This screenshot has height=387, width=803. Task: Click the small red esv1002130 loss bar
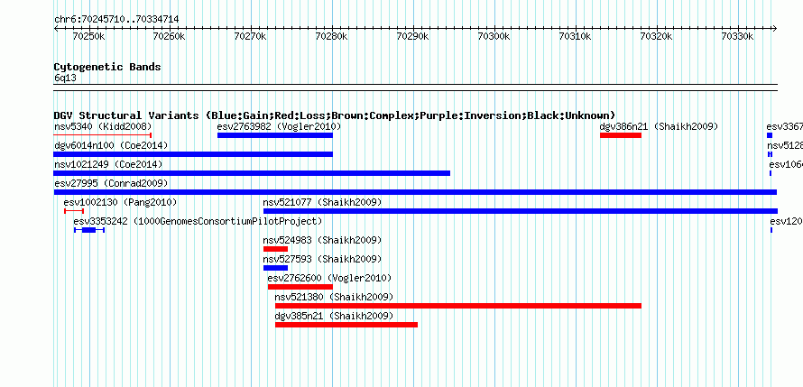[74, 211]
